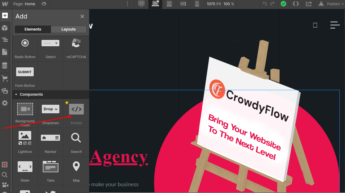Add a Background Video component
The image size is (345, 193).
pyautogui.click(x=25, y=114)
